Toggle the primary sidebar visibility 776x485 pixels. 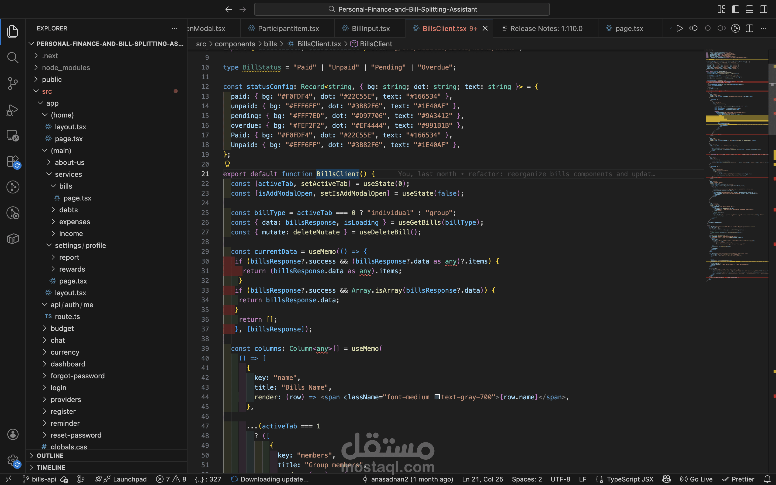point(735,9)
